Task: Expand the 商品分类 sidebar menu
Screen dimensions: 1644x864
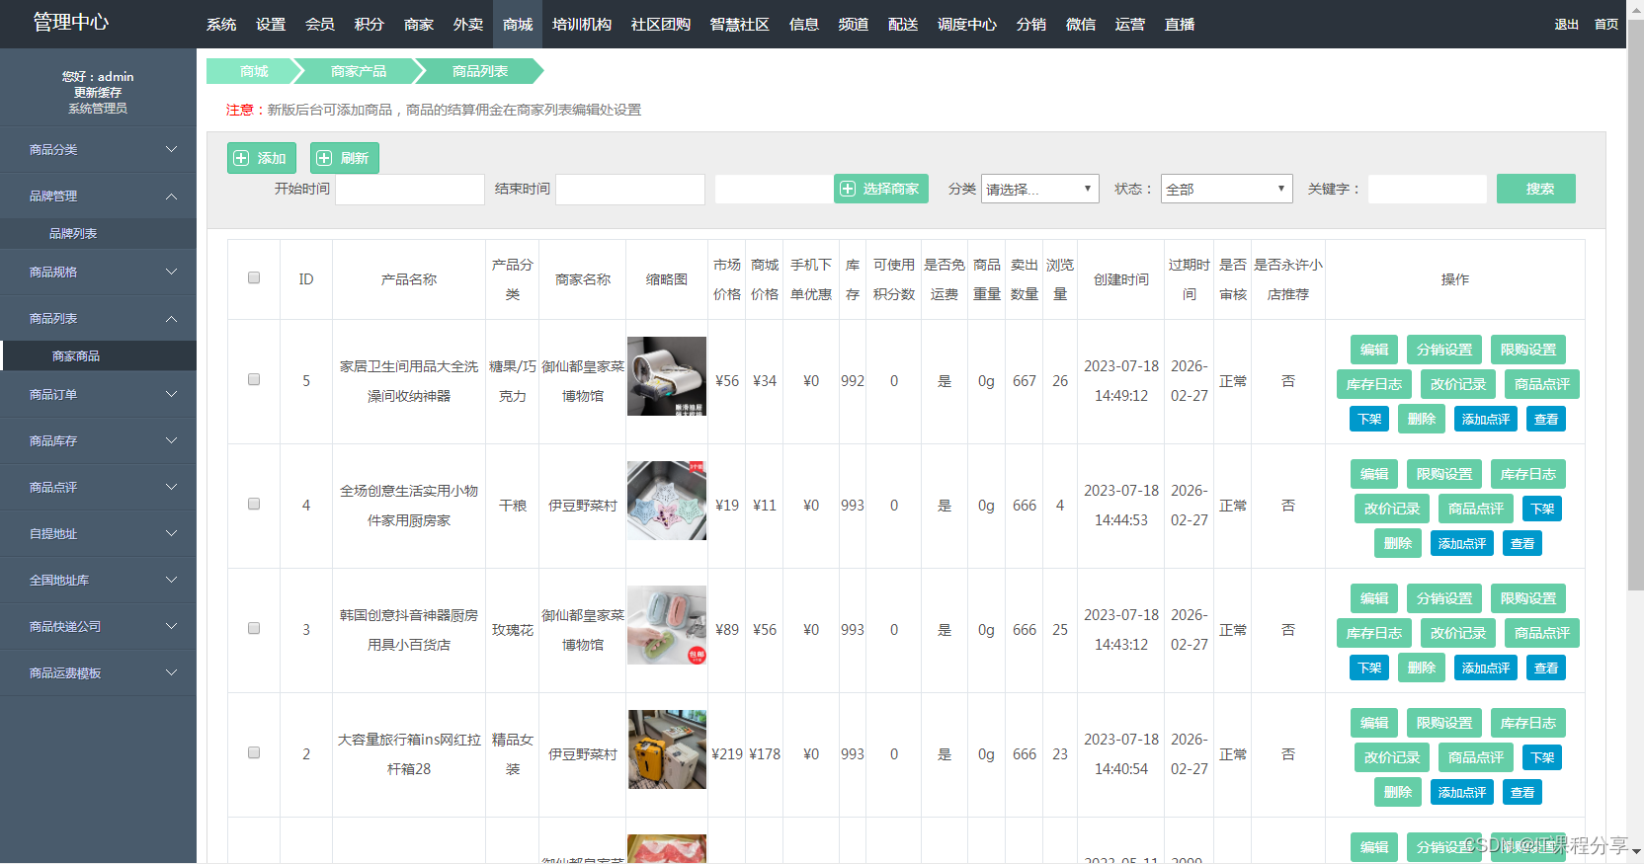Action: point(98,150)
